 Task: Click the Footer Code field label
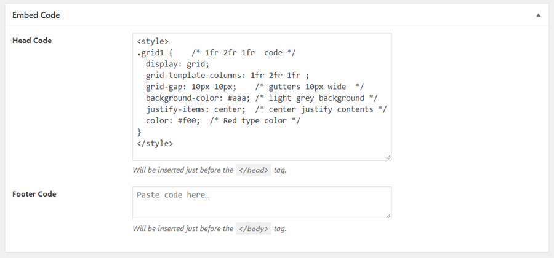(x=34, y=194)
